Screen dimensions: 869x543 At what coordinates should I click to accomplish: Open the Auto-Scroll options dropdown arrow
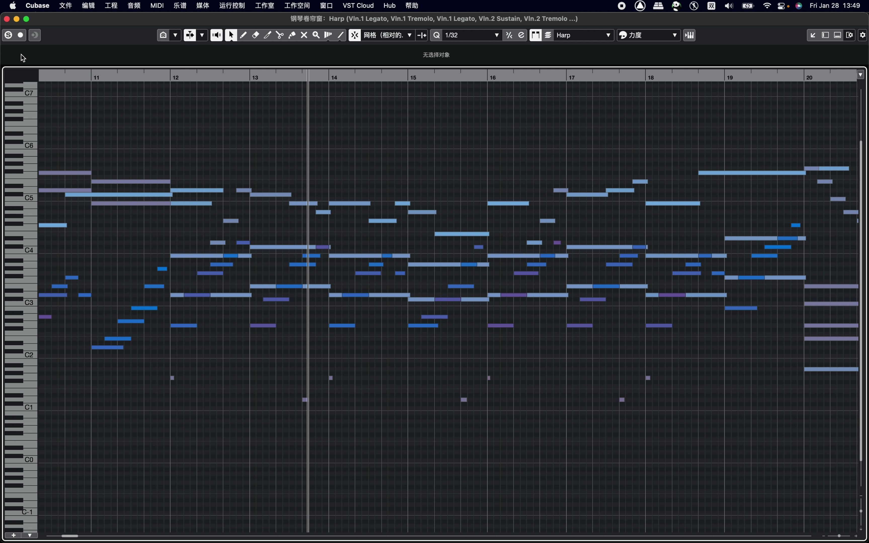(x=202, y=35)
